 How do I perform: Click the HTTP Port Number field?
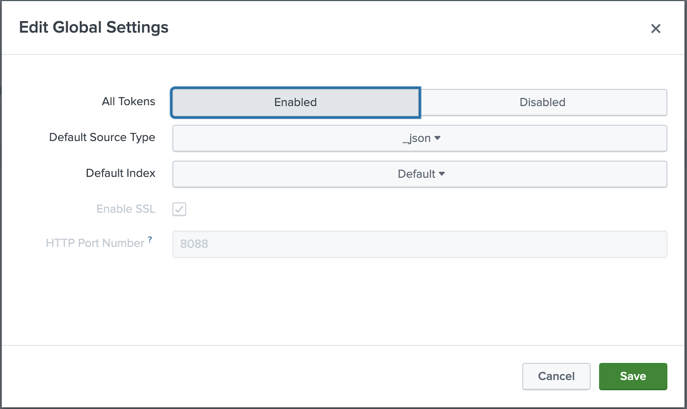click(420, 244)
